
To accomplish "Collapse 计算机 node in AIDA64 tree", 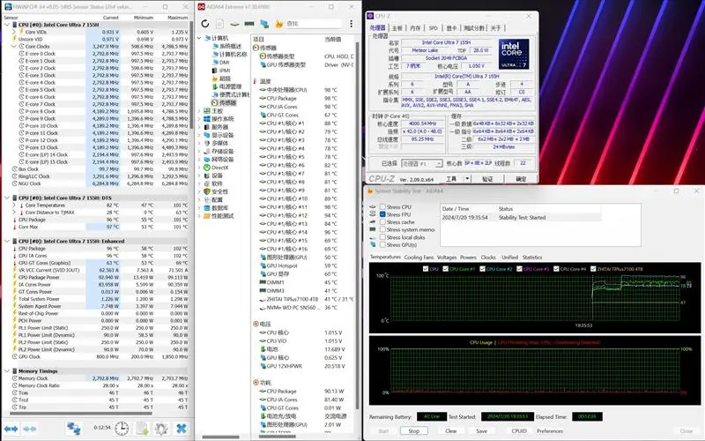I will 199,38.
